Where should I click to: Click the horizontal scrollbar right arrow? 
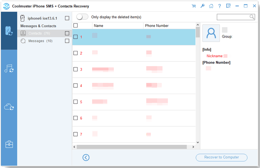pyautogui.click(x=193, y=147)
